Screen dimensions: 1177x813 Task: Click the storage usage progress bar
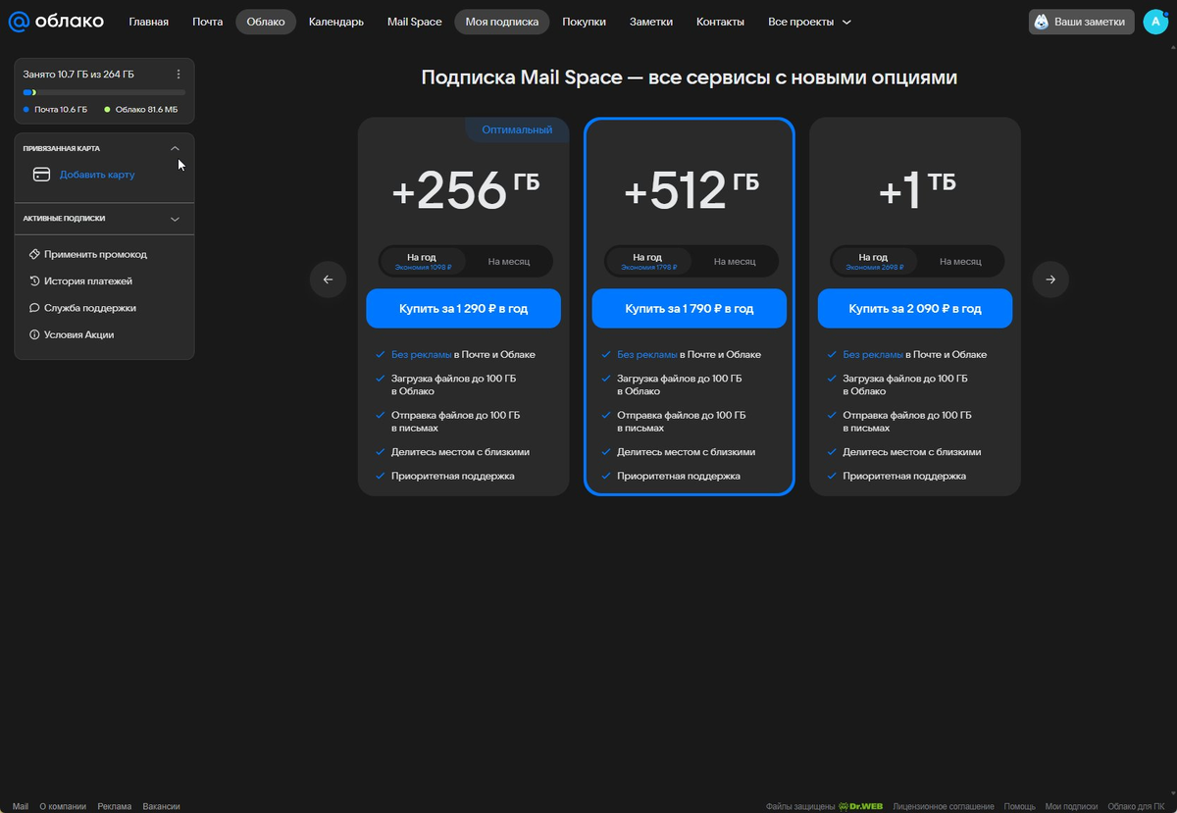point(104,92)
